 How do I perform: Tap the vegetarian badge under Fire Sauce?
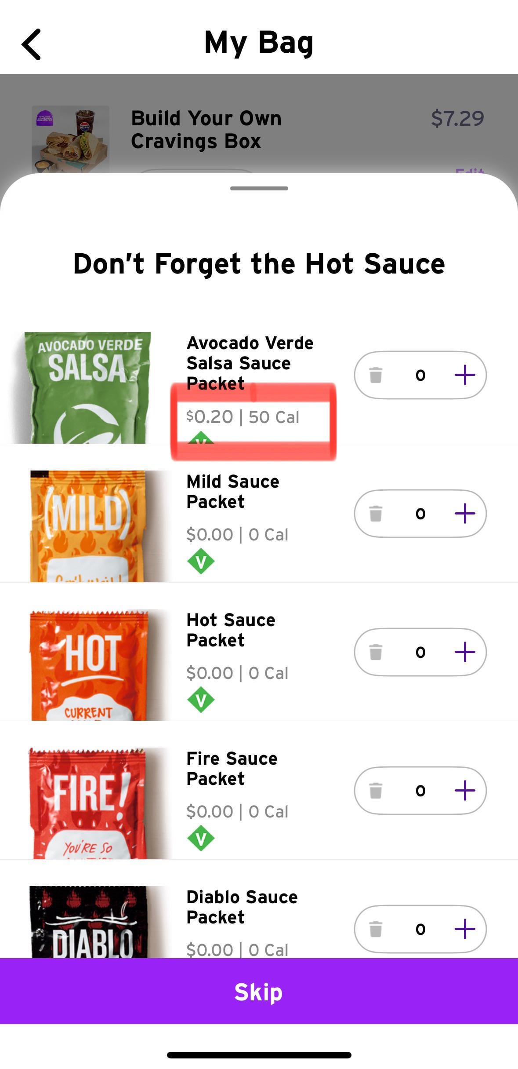(x=201, y=839)
